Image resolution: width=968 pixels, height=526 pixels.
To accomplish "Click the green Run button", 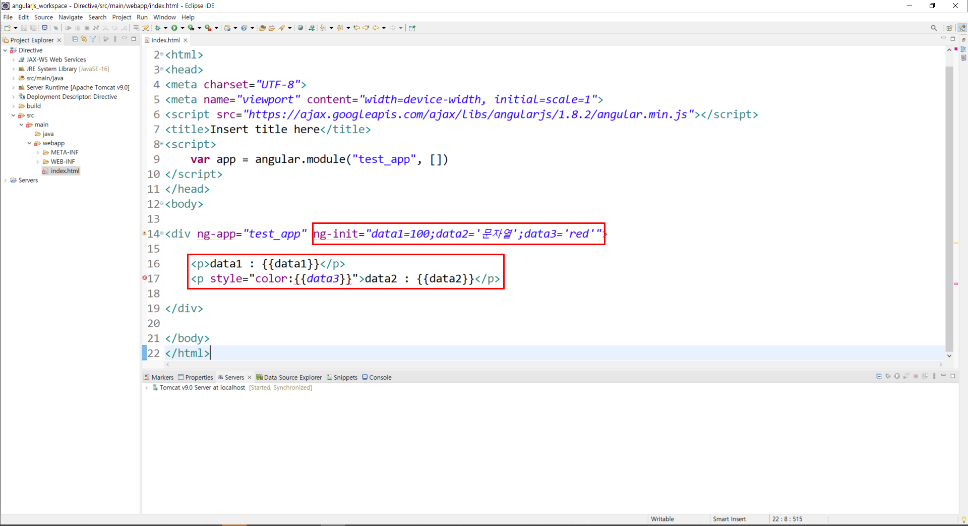I will tap(174, 28).
